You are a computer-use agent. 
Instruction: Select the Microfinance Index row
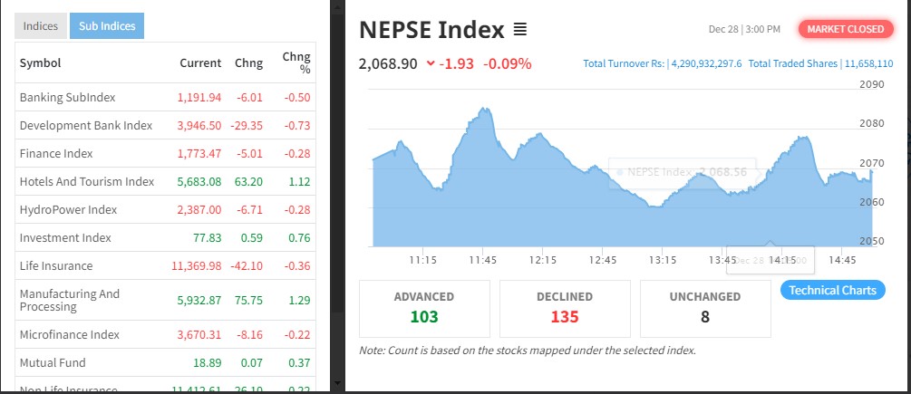point(70,334)
